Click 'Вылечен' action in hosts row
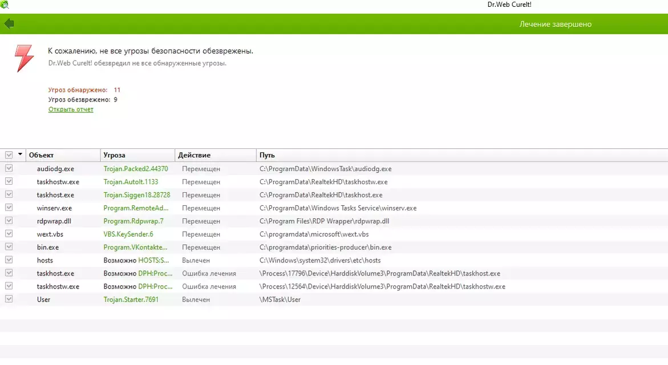 pyautogui.click(x=196, y=260)
